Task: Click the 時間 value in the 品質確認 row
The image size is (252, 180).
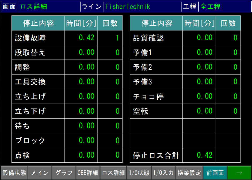Action: (205, 38)
